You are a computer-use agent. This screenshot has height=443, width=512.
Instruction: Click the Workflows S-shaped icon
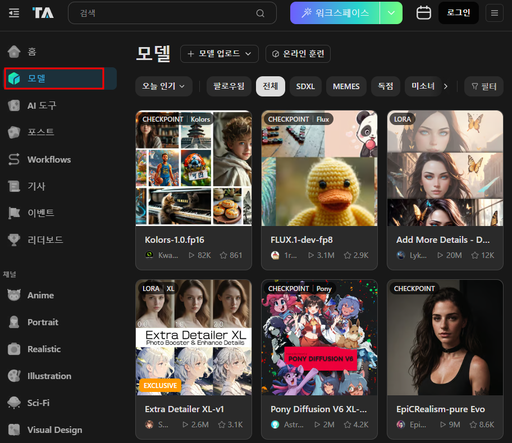pos(14,159)
